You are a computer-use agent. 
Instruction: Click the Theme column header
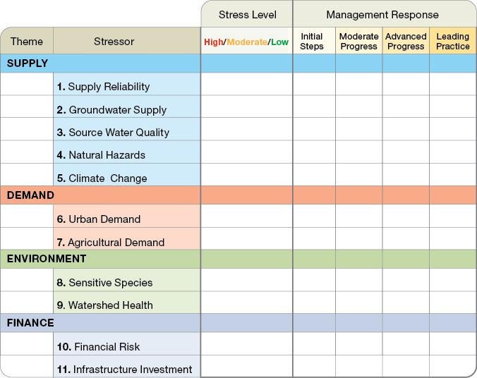click(x=27, y=42)
